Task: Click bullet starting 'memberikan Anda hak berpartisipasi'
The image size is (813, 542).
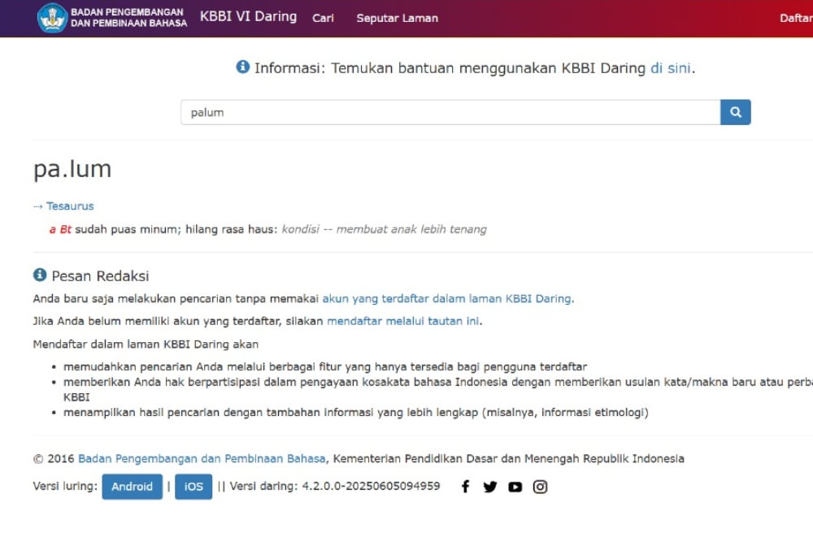Action: [438, 389]
